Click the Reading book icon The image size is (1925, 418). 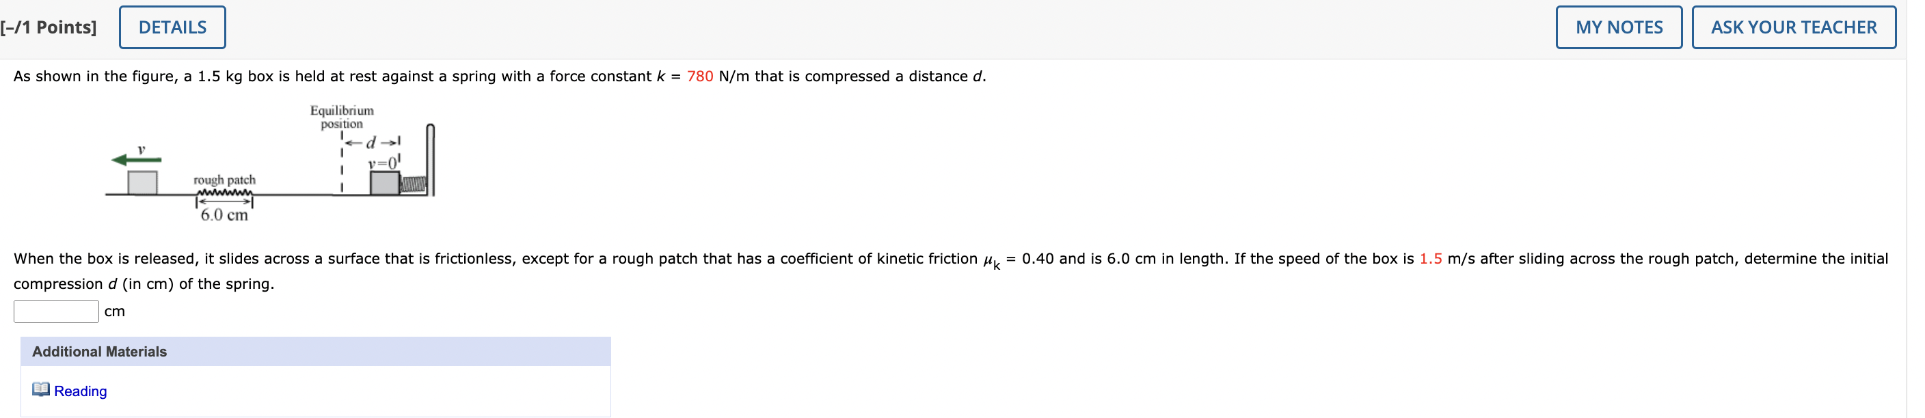(x=41, y=391)
